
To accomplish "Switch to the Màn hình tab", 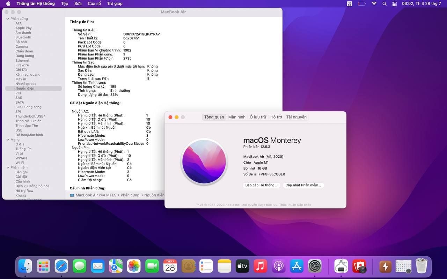I will [x=237, y=117].
